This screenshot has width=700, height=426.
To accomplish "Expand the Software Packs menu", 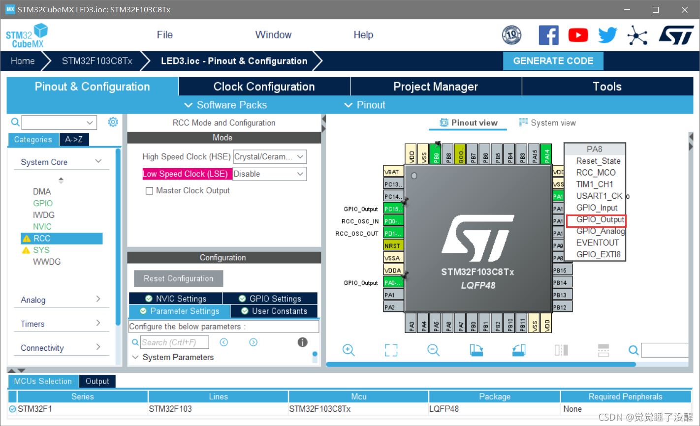I will coord(225,105).
